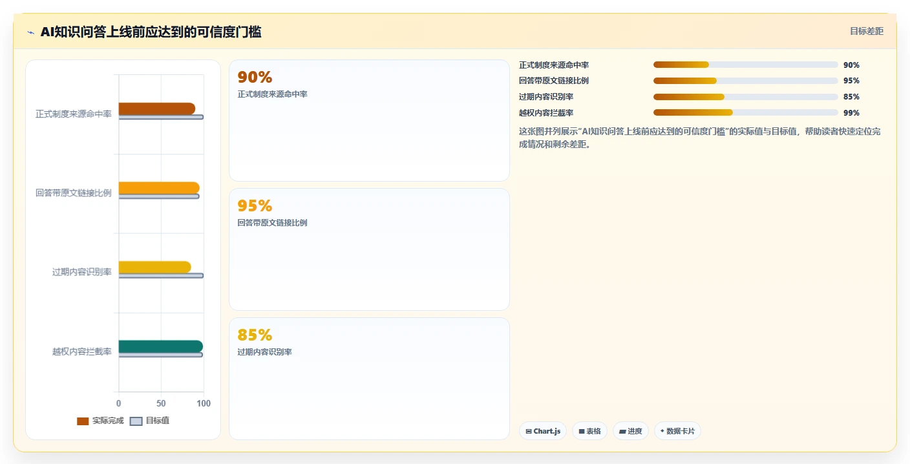This screenshot has width=910, height=464.
Task: Click the 目标差距 label in header
Action: (866, 31)
